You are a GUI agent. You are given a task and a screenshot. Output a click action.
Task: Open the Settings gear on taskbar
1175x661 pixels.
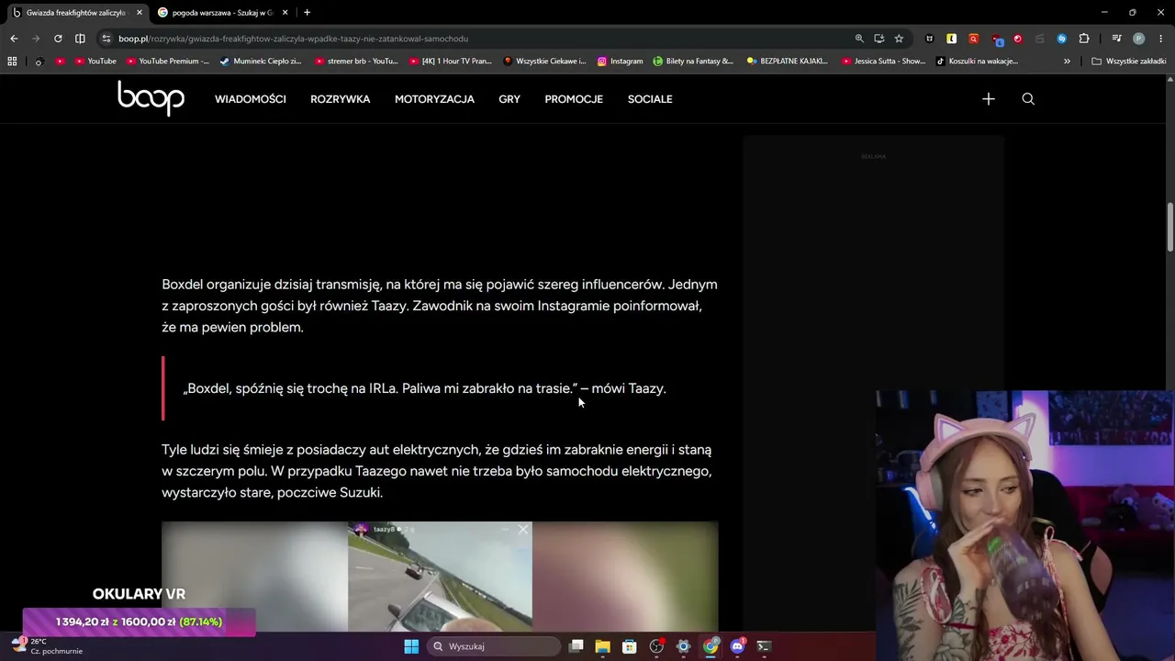[683, 646]
